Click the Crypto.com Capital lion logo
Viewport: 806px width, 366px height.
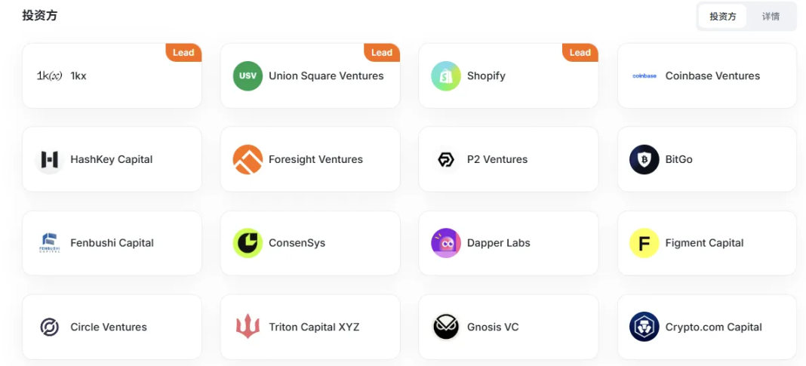[644, 327]
